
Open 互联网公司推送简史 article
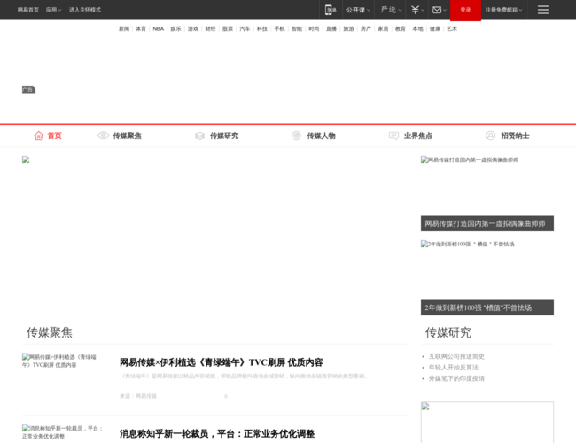point(456,356)
